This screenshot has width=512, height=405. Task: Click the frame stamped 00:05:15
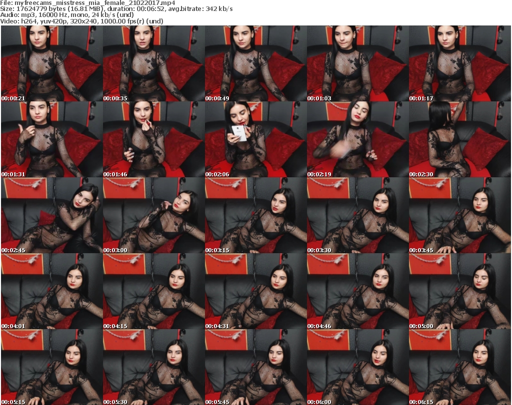click(52, 367)
